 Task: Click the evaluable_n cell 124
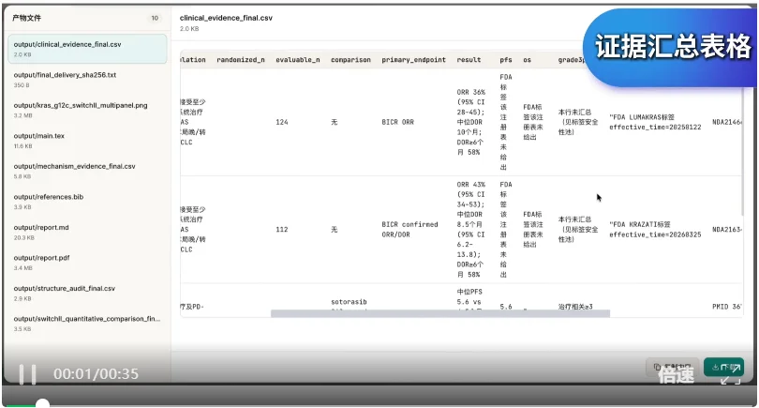pyautogui.click(x=282, y=122)
